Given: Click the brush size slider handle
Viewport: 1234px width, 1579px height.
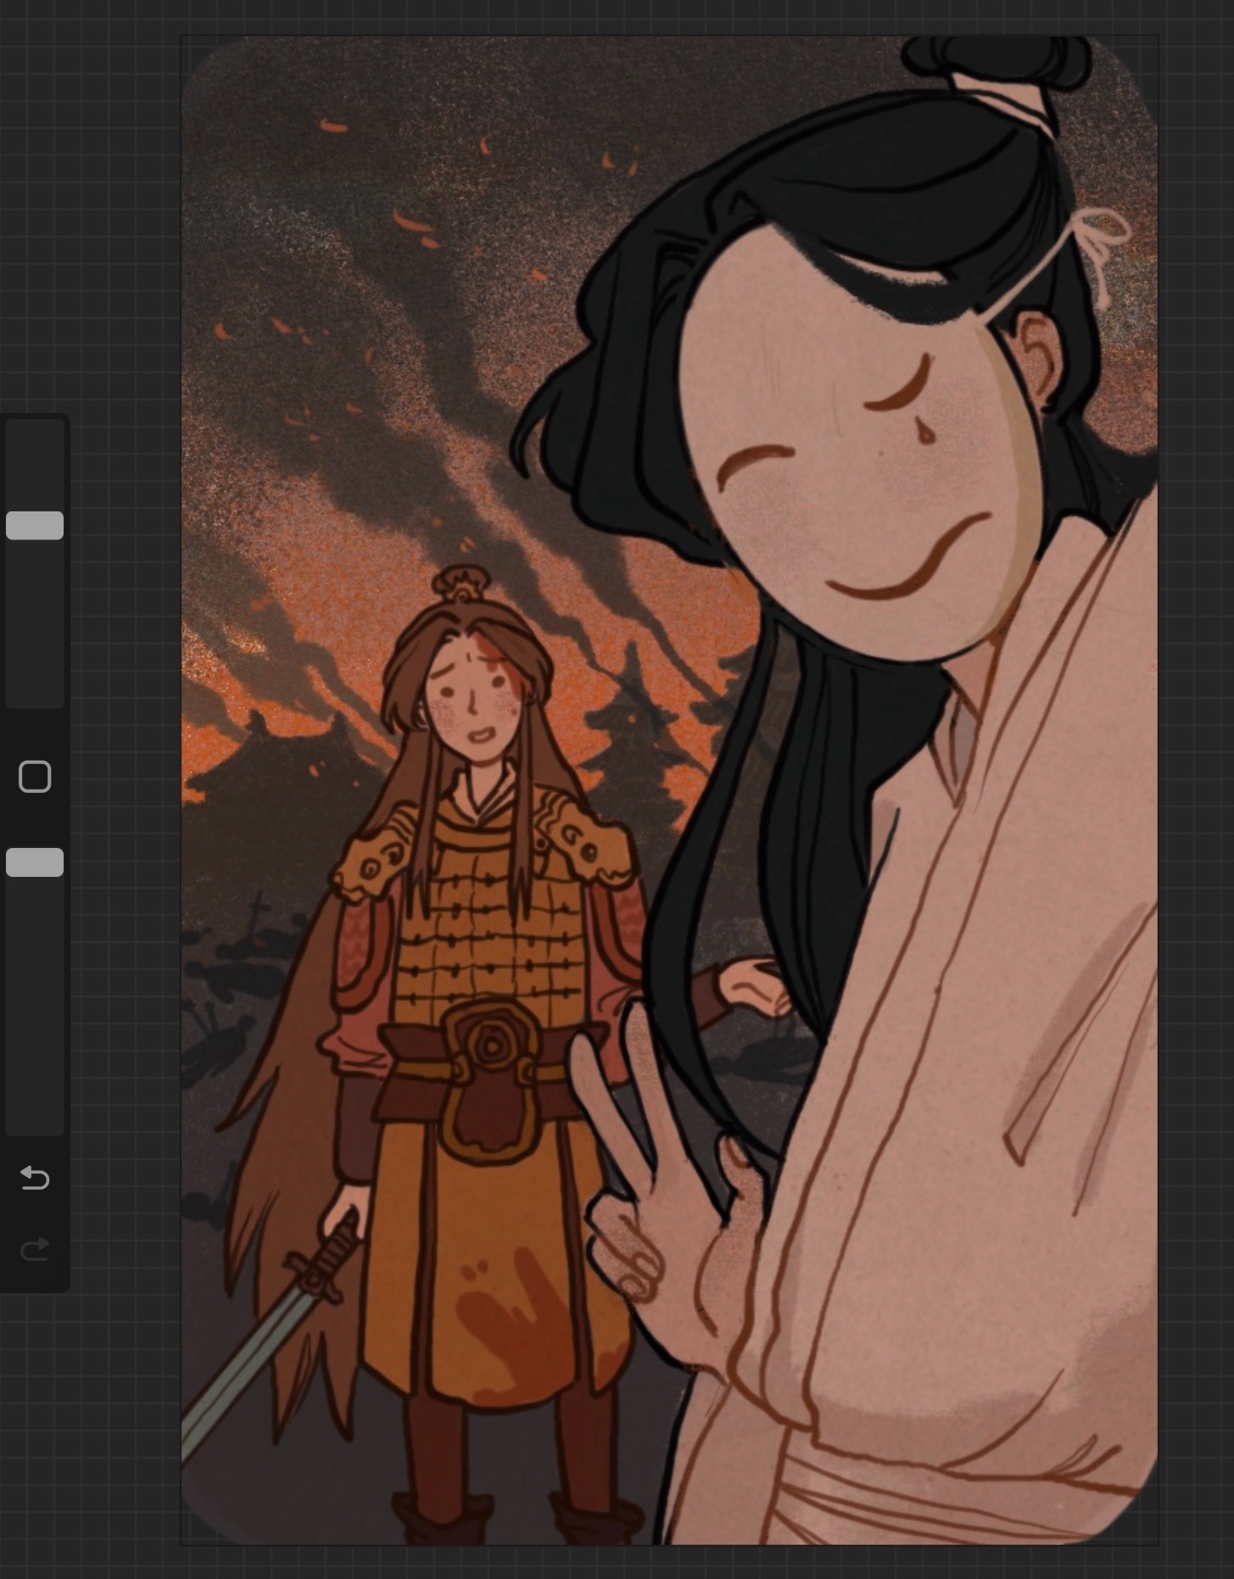Looking at the screenshot, I should tap(35, 526).
